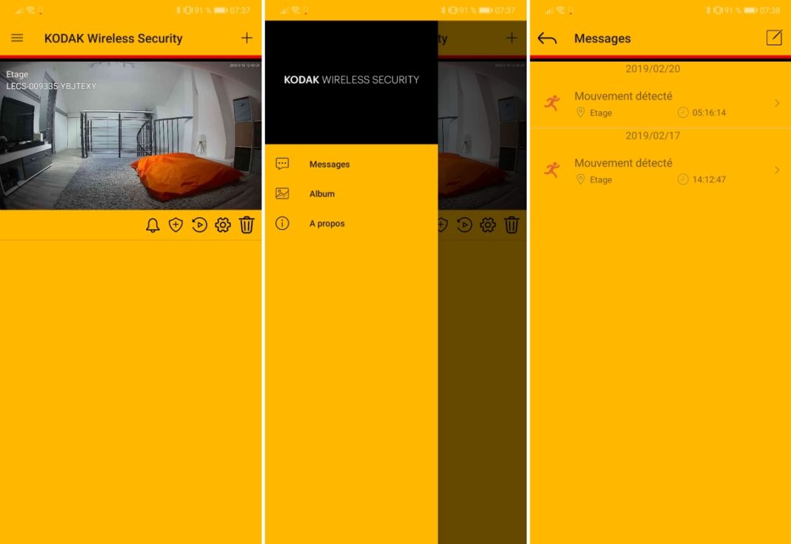Tap the picture icon beside Album
The height and width of the screenshot is (544, 791).
pos(282,193)
